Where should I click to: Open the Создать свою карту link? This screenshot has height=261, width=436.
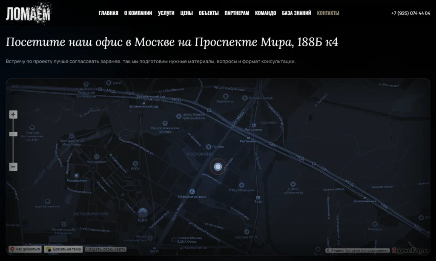(106, 249)
